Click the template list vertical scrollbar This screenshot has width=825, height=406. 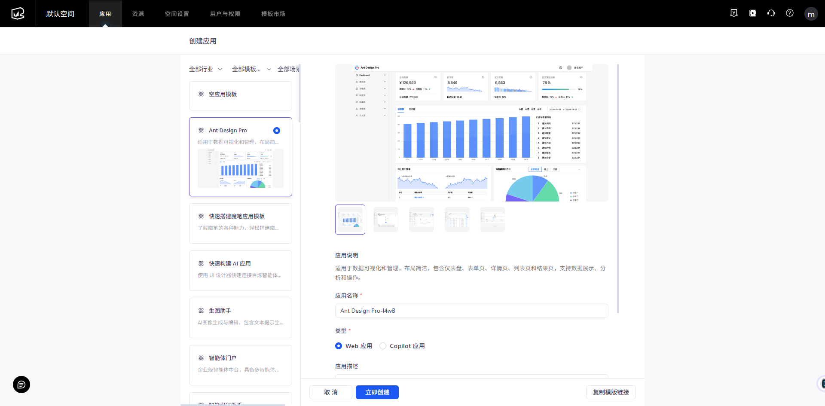(299, 93)
